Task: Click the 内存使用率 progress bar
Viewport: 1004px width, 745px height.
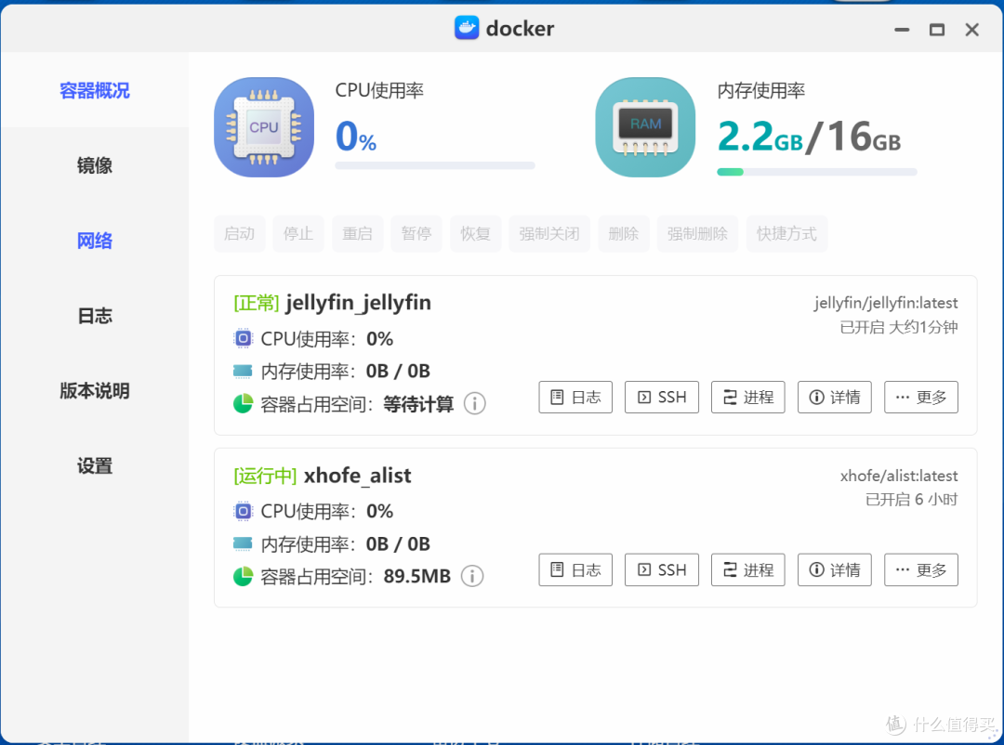Action: [817, 172]
